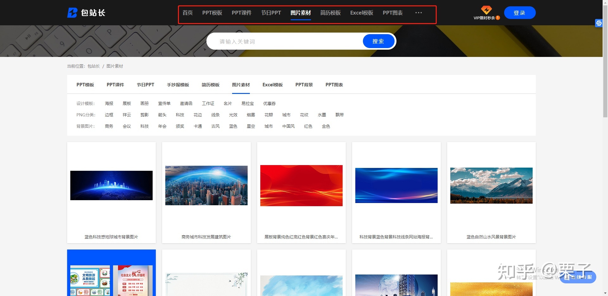Select PNG category 箭头
Screen dimensions: 608x296
(162, 115)
